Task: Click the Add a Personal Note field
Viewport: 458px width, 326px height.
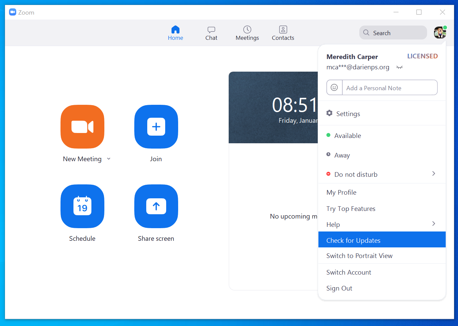Action: point(390,88)
